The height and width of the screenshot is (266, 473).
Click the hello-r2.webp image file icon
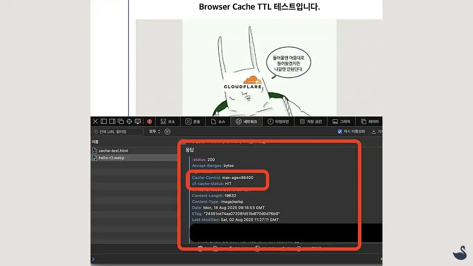point(95,158)
